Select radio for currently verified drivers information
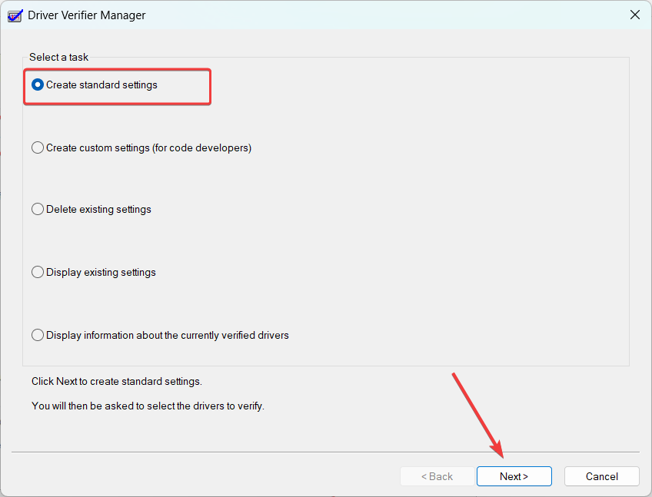This screenshot has height=497, width=652. 38,335
